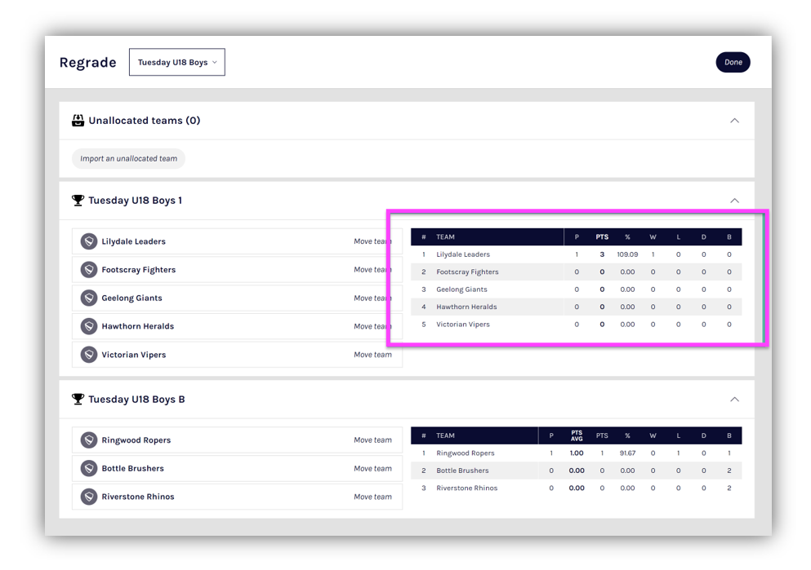Move team Lilydale Leaders
Viewport: 811px width, 570px height.
[x=372, y=241]
